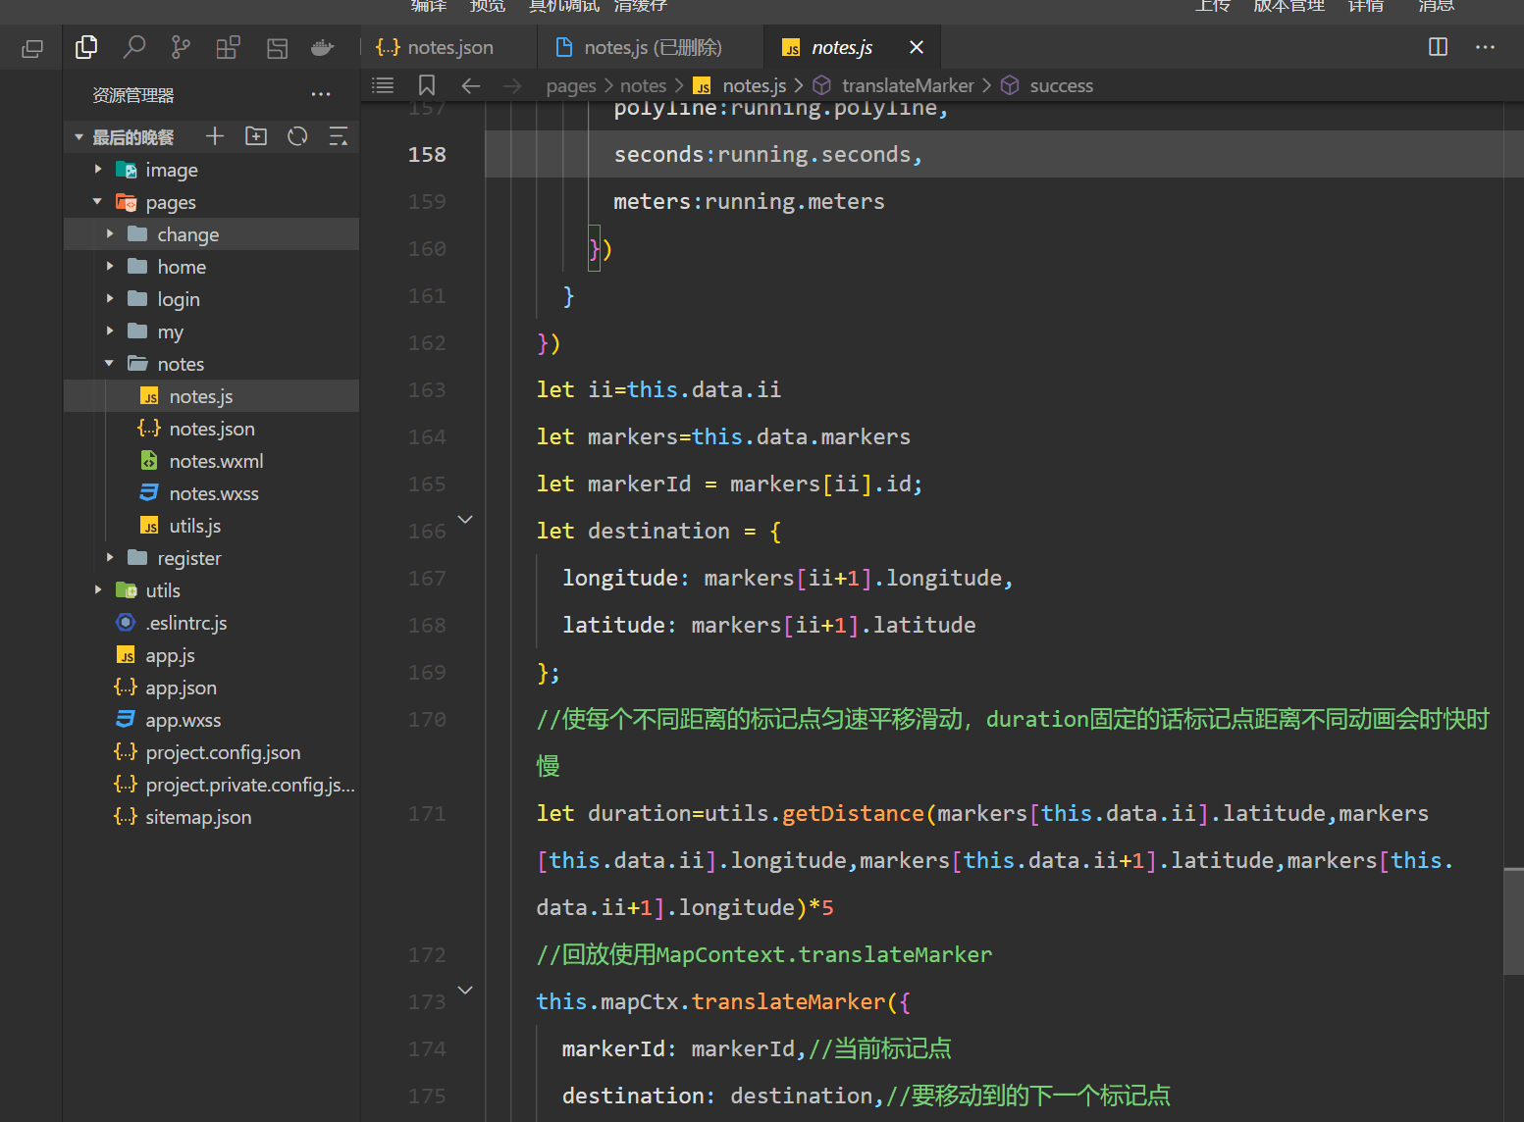The width and height of the screenshot is (1524, 1122).
Task: Open the source control branch icon
Action: (181, 47)
